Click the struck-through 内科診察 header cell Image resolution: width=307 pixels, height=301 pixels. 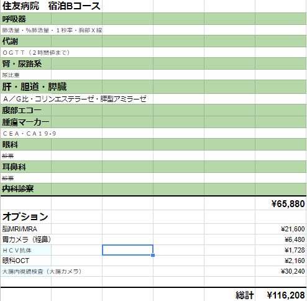(x=26, y=189)
